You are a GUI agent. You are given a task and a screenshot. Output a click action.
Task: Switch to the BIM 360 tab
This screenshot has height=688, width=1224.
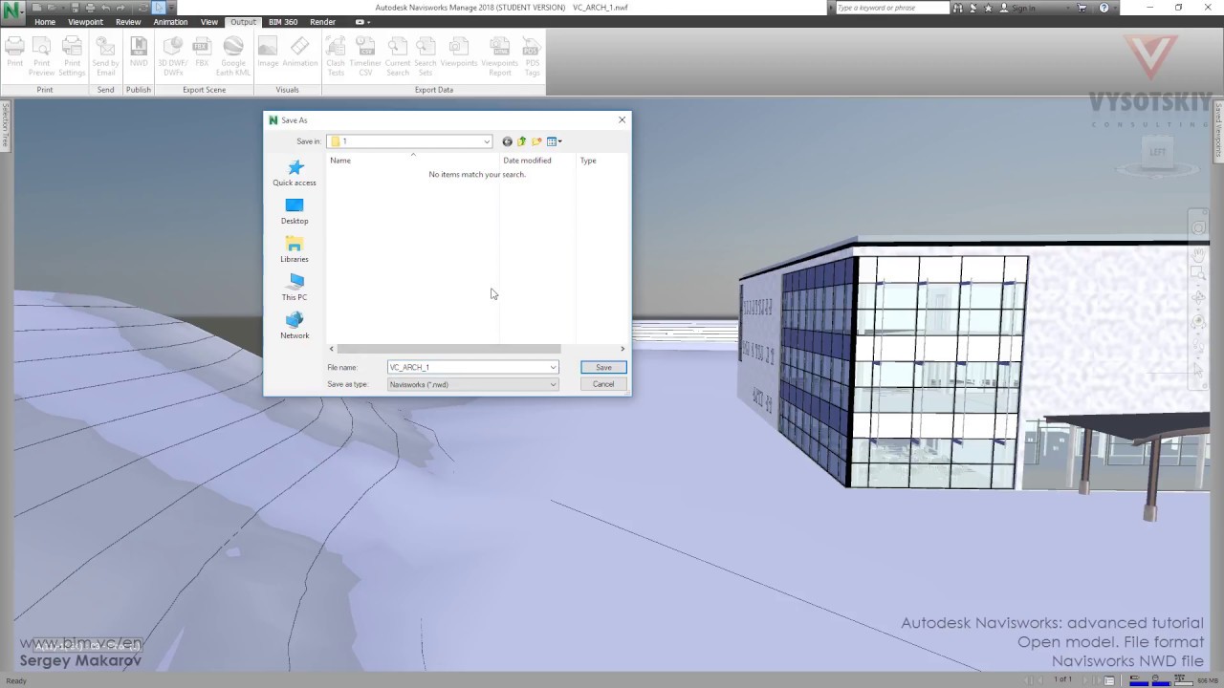[283, 22]
